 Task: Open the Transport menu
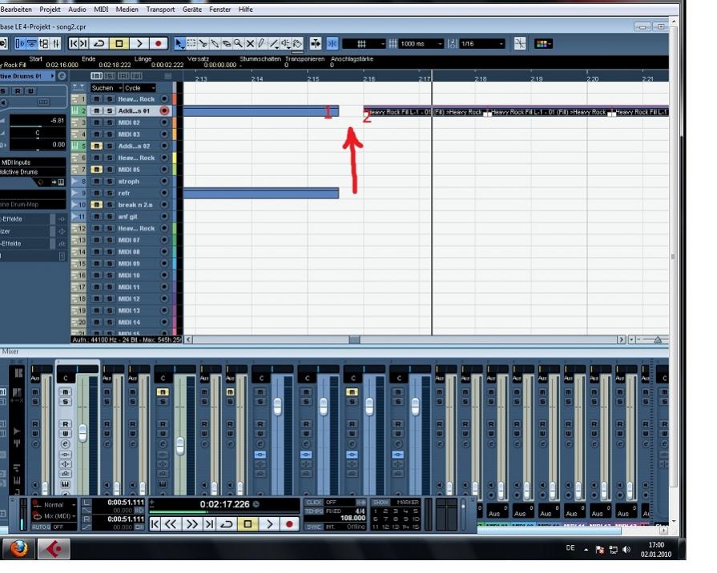pyautogui.click(x=160, y=9)
